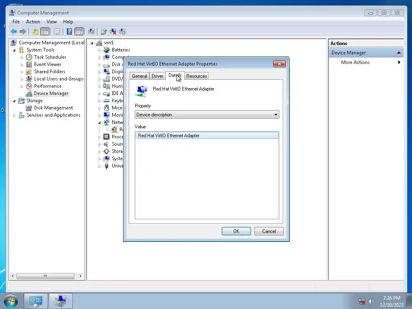This screenshot has width=412, height=309.
Task: Select the Red Hat VirtIO value row
Action: click(207, 136)
